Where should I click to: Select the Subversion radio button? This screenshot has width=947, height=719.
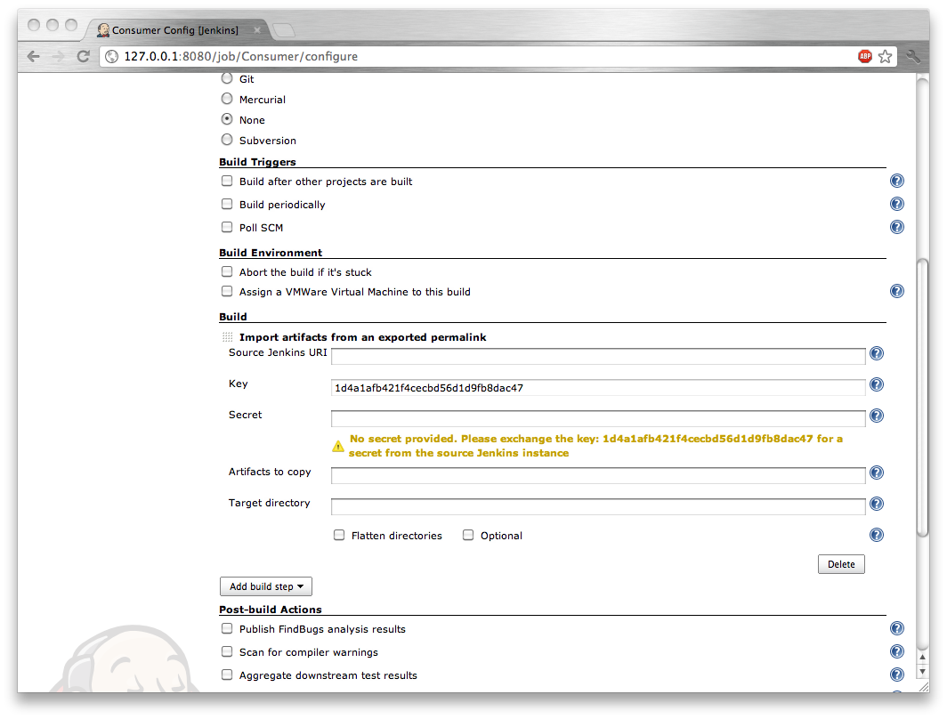pyautogui.click(x=226, y=140)
